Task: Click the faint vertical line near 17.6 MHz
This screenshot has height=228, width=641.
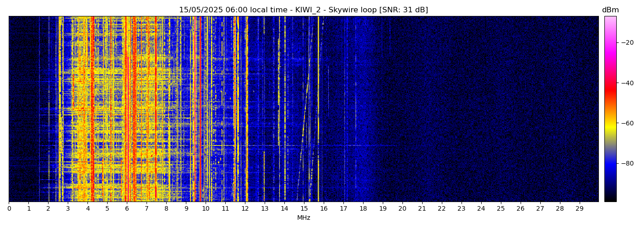Action: pos(355,109)
